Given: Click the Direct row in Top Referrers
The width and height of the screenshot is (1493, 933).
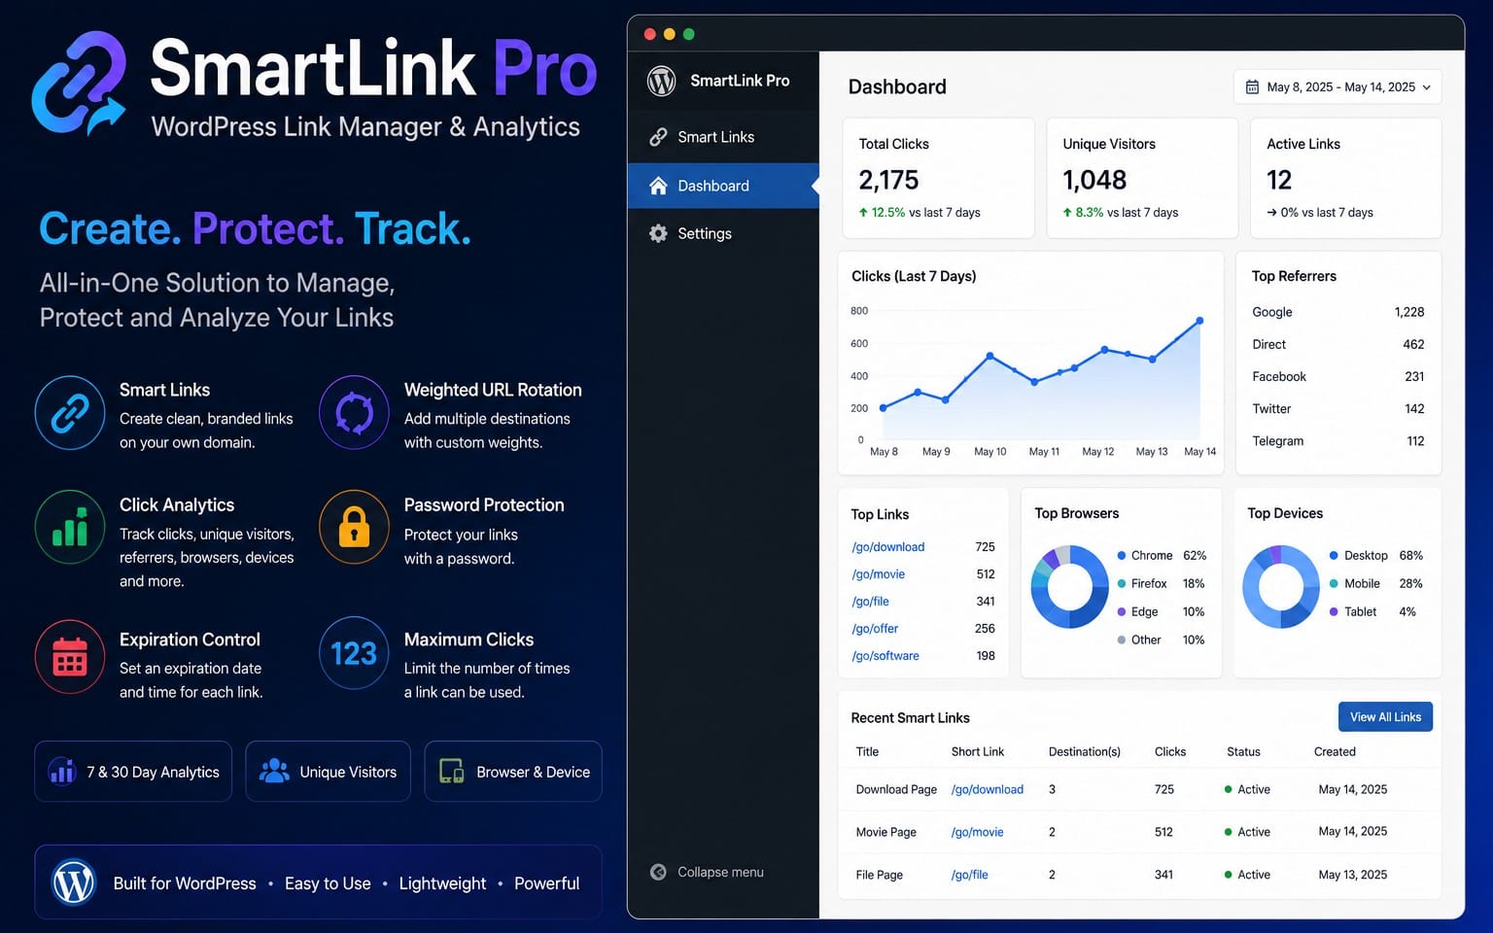Looking at the screenshot, I should click(x=1338, y=344).
